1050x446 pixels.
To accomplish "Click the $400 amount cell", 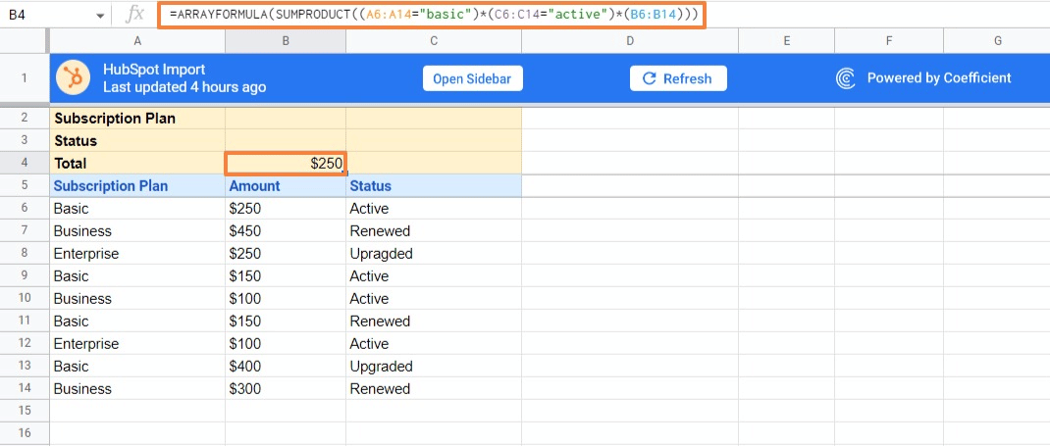I will pyautogui.click(x=286, y=367).
